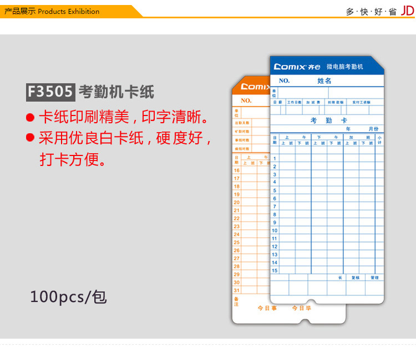Image resolution: width=416 pixels, height=347 pixels.
Task: Click the 今日事 text at card bottom
Action: (267, 308)
